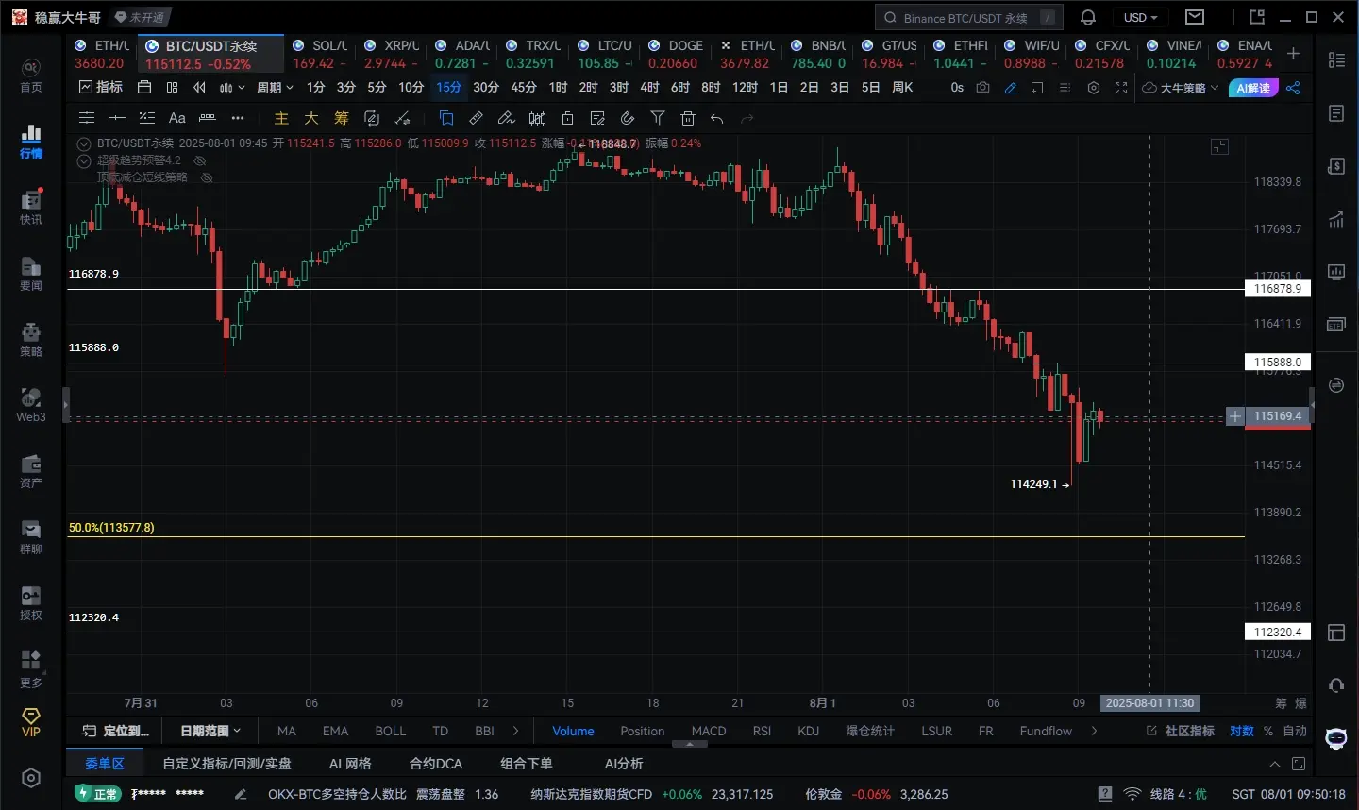This screenshot has width=1359, height=810.
Task: Expand more sub indicators arrow after Fundflow
Action: click(1094, 731)
